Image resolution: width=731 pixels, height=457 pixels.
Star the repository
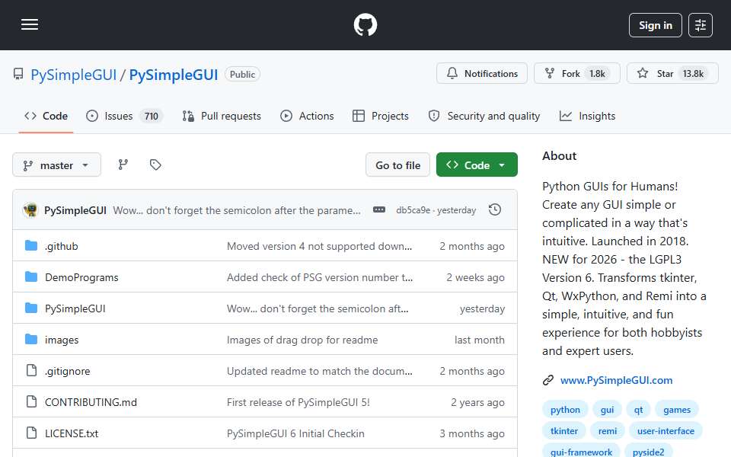pos(672,73)
